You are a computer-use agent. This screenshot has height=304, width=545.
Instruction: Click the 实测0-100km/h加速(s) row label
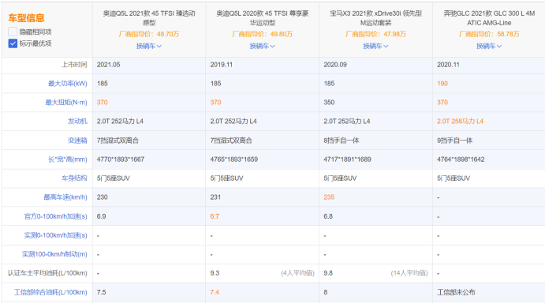(56, 235)
